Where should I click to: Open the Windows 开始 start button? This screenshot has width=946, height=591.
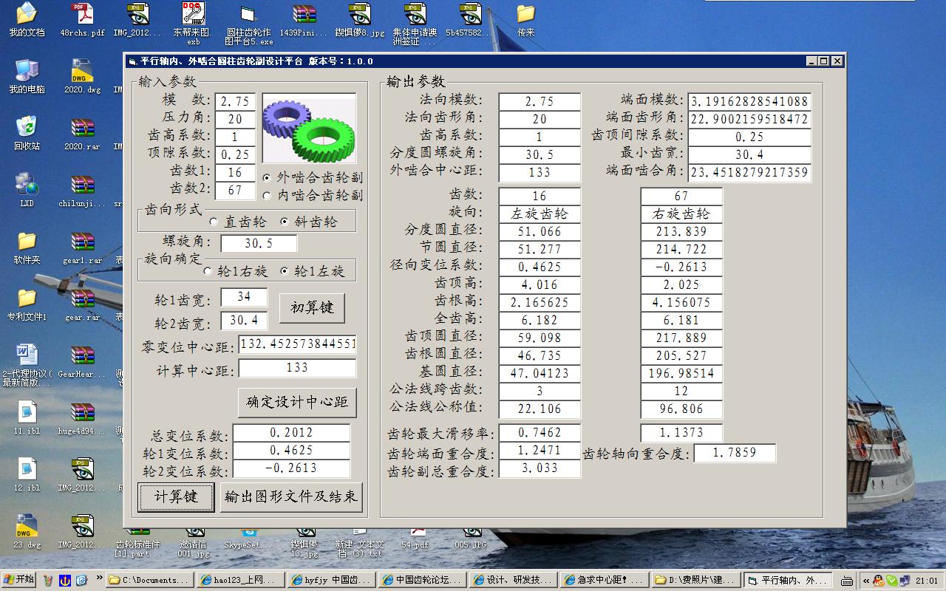point(19,580)
